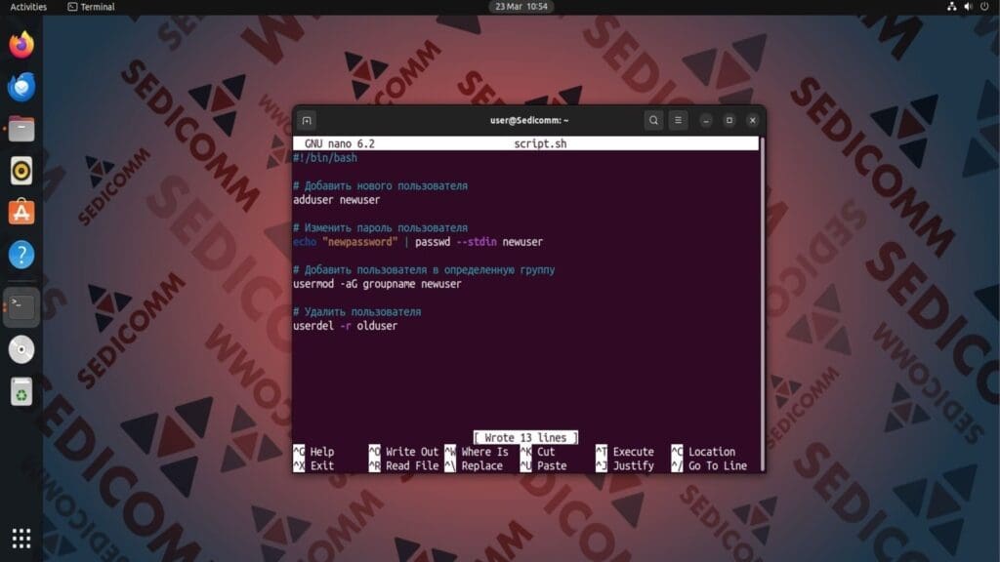Open the Files manager from the dock
Image resolution: width=1000 pixels, height=562 pixels.
tap(20, 128)
